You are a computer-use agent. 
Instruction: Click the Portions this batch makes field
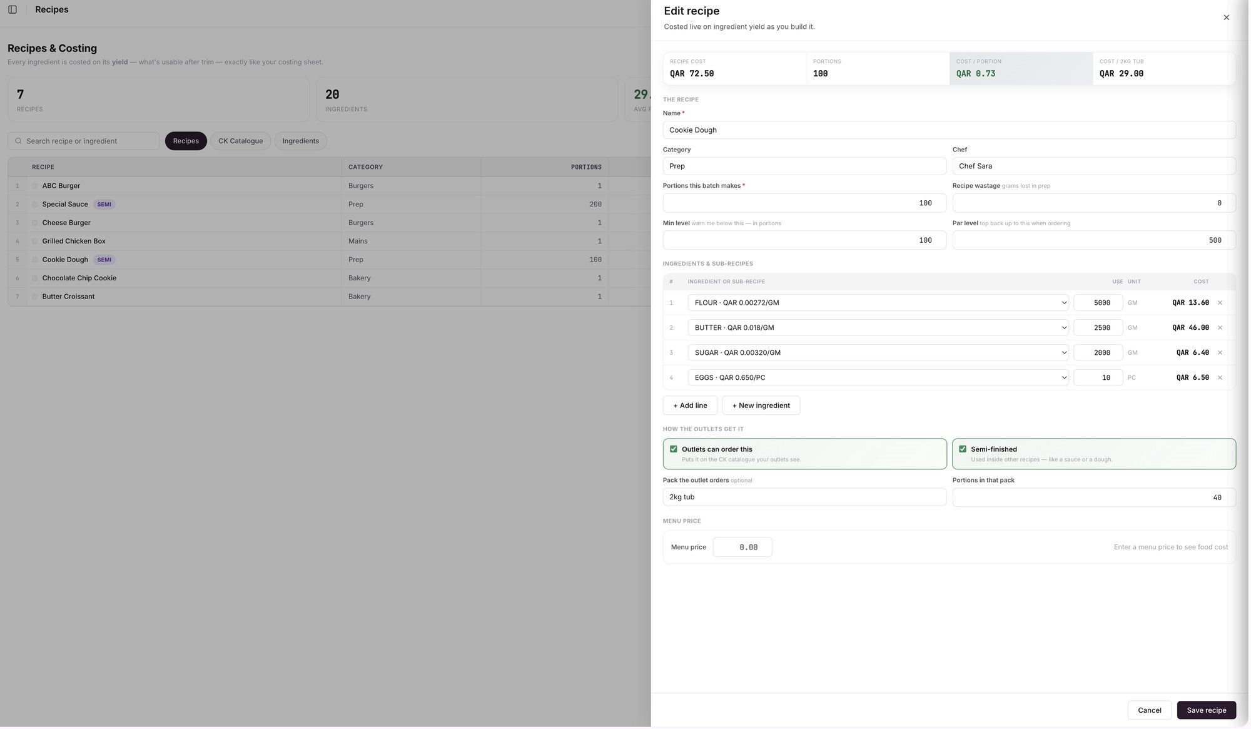(804, 203)
